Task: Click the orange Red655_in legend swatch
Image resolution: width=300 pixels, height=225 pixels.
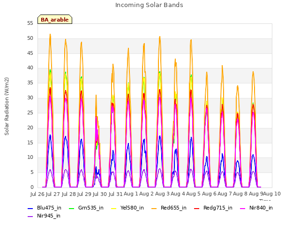Action: click(x=154, y=208)
